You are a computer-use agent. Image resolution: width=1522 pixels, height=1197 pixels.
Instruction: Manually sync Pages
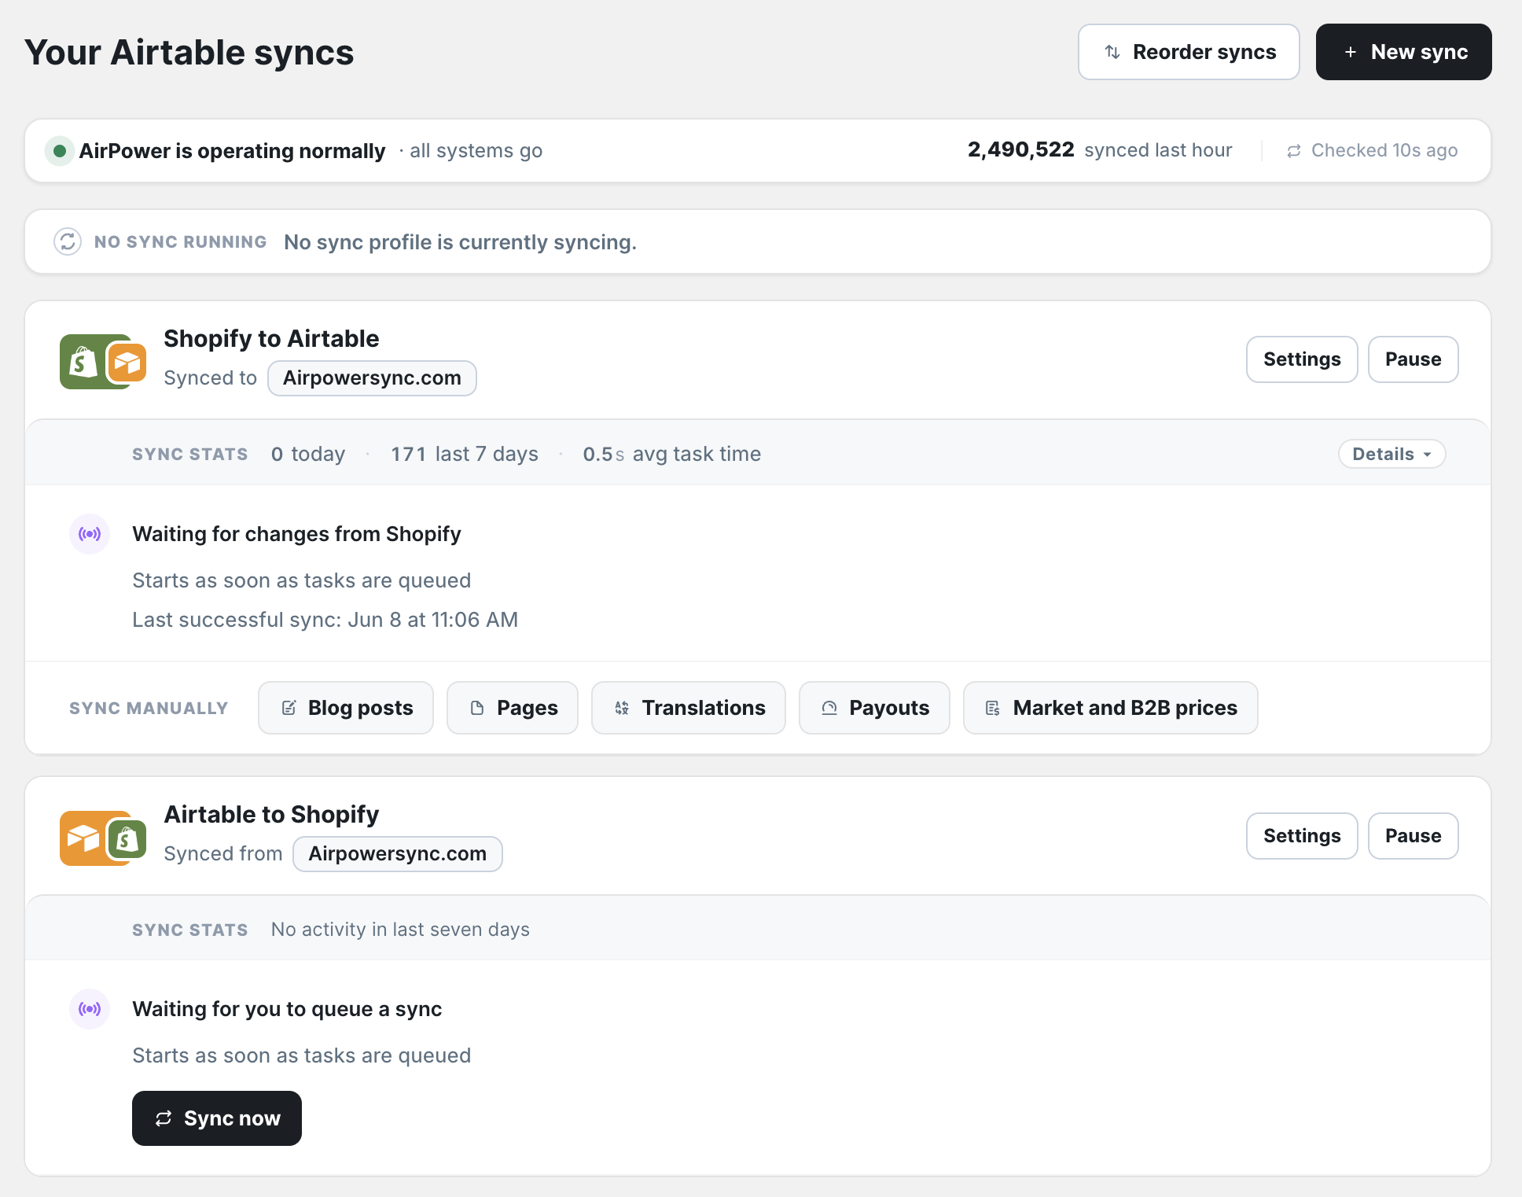pyautogui.click(x=513, y=708)
